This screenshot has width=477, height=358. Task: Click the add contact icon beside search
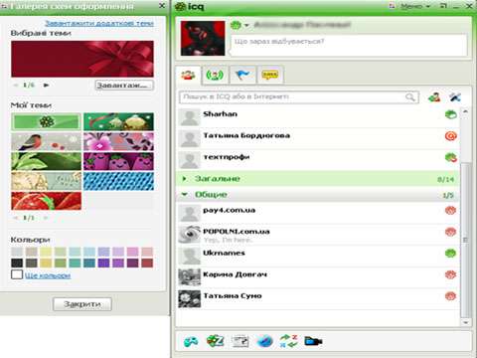(x=434, y=97)
